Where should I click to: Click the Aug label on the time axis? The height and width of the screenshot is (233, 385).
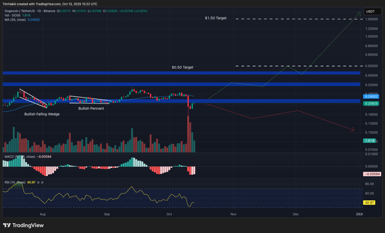[42, 214]
